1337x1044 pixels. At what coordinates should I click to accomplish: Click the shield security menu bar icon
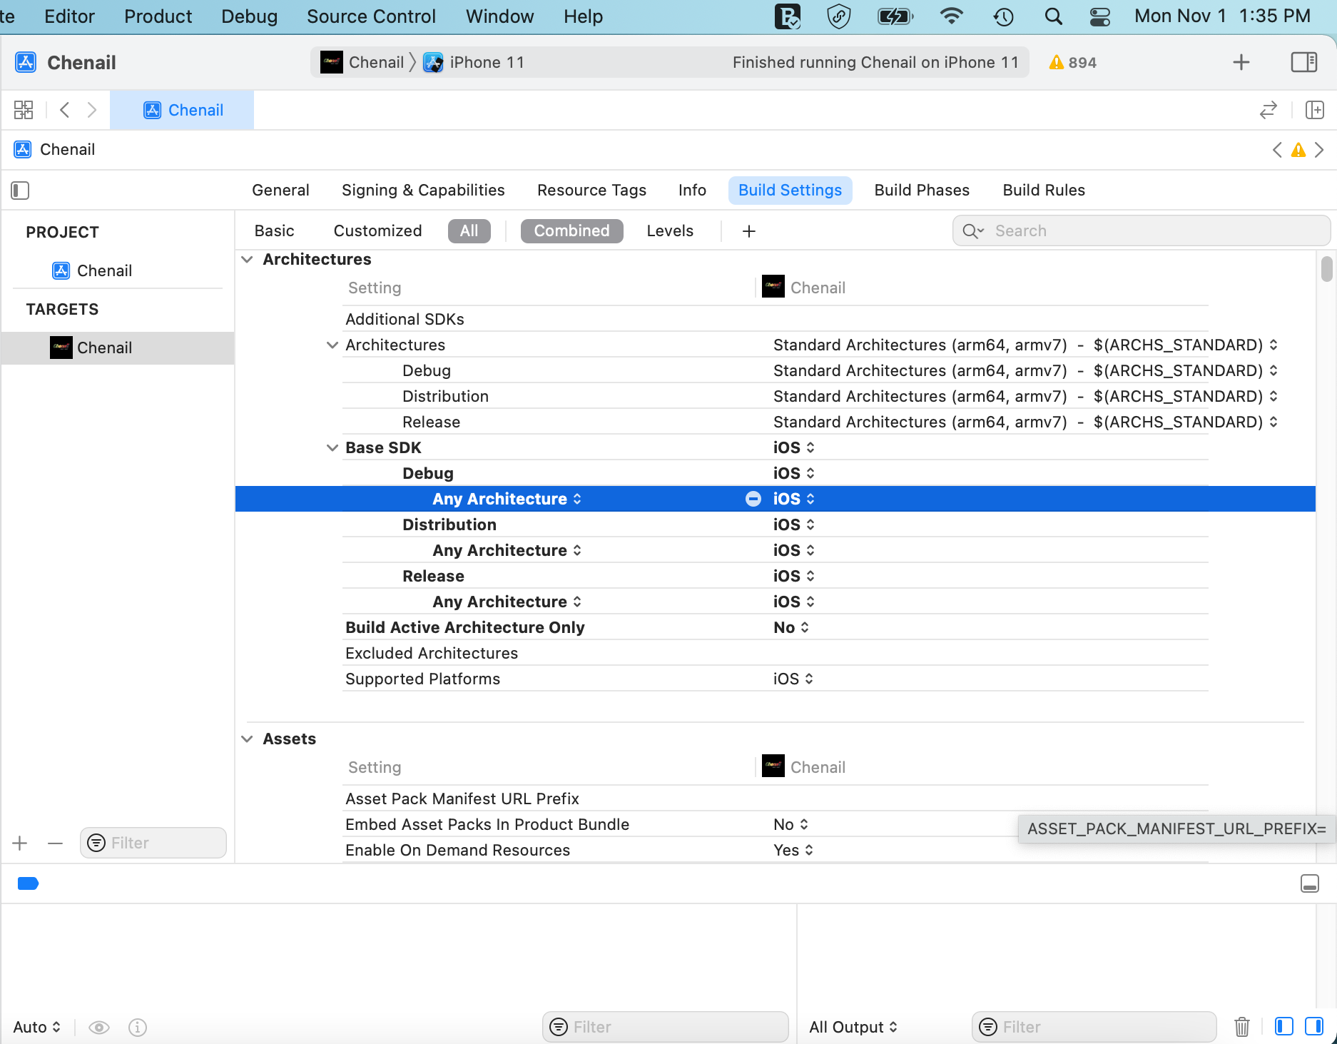pos(839,16)
